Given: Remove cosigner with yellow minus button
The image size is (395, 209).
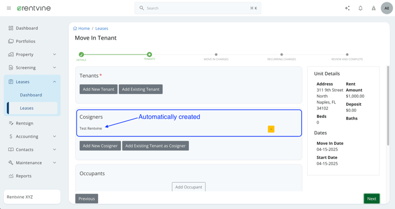Looking at the screenshot, I should click(x=271, y=129).
